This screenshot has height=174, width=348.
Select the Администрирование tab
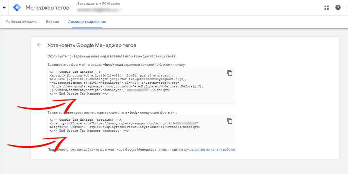click(x=87, y=22)
